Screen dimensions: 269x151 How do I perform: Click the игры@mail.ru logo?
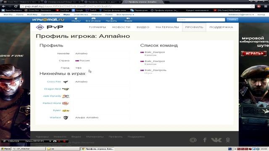pos(48,20)
